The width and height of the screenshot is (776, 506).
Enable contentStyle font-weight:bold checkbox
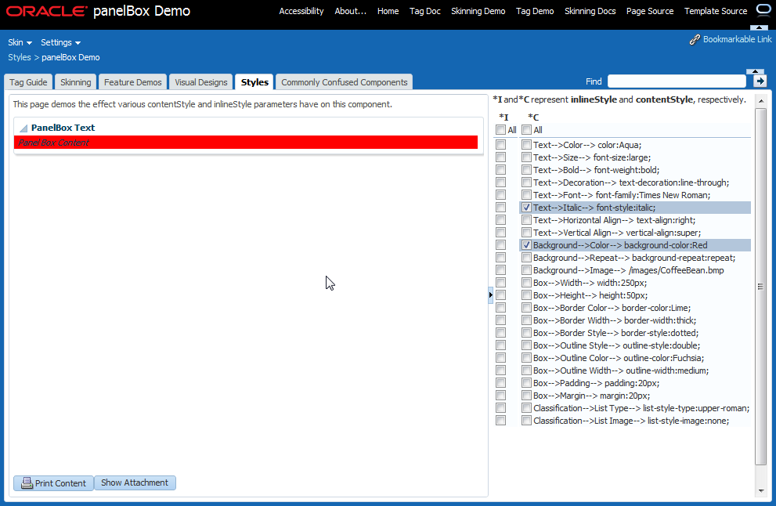(x=526, y=170)
